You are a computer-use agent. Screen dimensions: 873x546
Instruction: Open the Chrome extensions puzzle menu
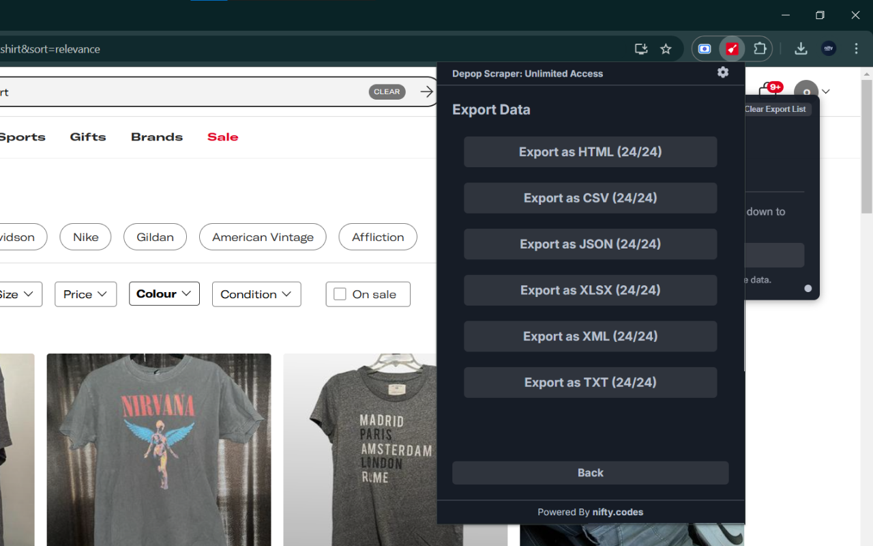(760, 49)
